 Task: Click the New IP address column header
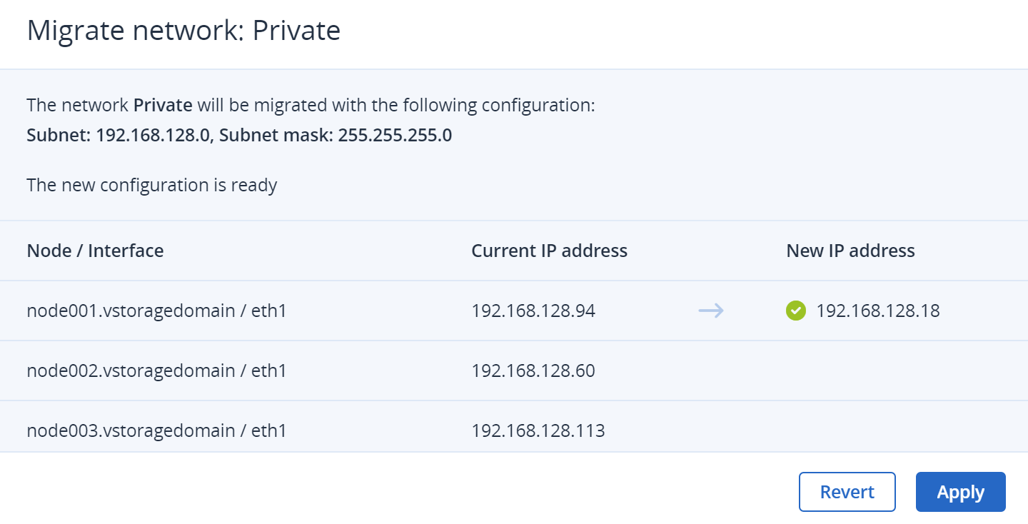click(x=850, y=251)
